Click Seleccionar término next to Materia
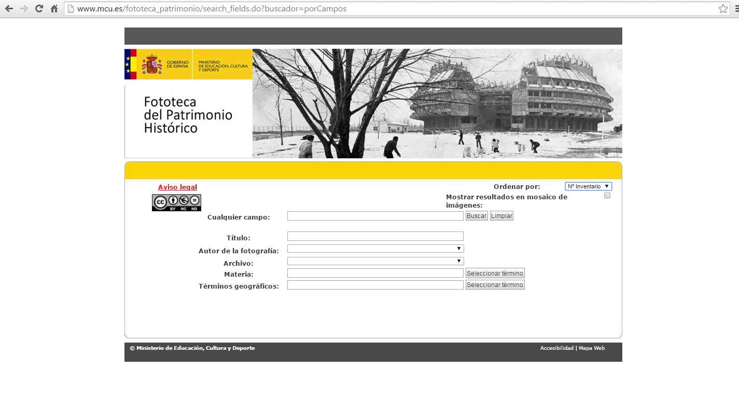Image resolution: width=739 pixels, height=409 pixels. pyautogui.click(x=495, y=273)
